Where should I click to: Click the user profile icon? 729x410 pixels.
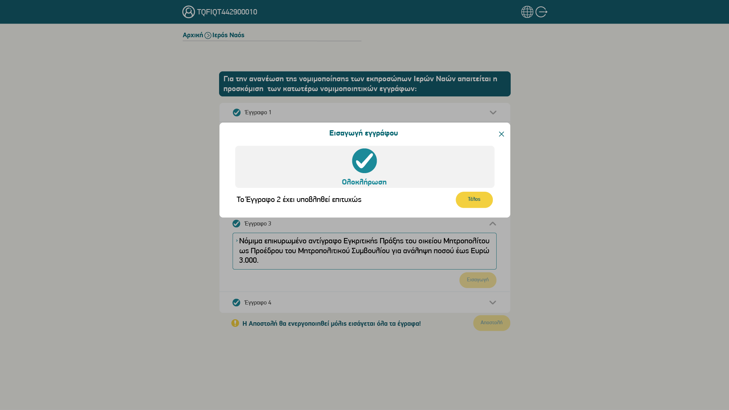(188, 12)
